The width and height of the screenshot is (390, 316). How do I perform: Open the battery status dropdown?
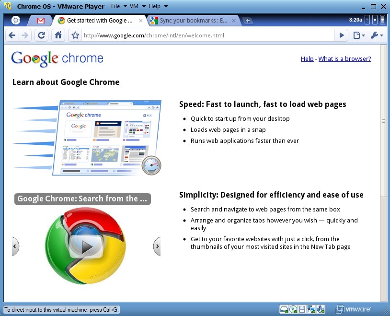pos(382,20)
